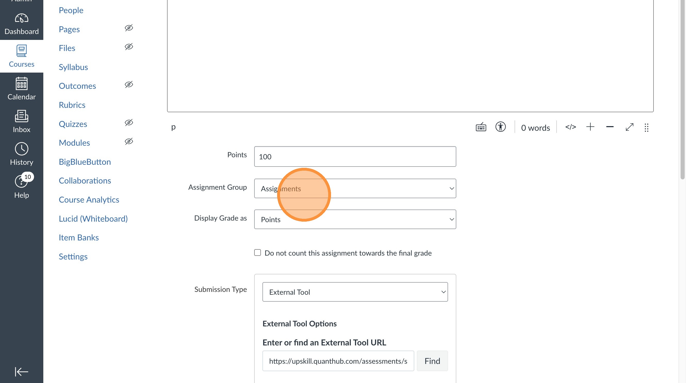Open the keyboard shortcuts icon in editor
Image resolution: width=686 pixels, height=383 pixels.
[x=481, y=127]
